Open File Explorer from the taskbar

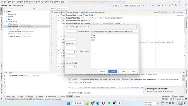pyautogui.click(x=87, y=103)
